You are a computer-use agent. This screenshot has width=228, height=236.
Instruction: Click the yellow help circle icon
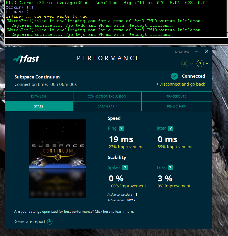click(200, 63)
